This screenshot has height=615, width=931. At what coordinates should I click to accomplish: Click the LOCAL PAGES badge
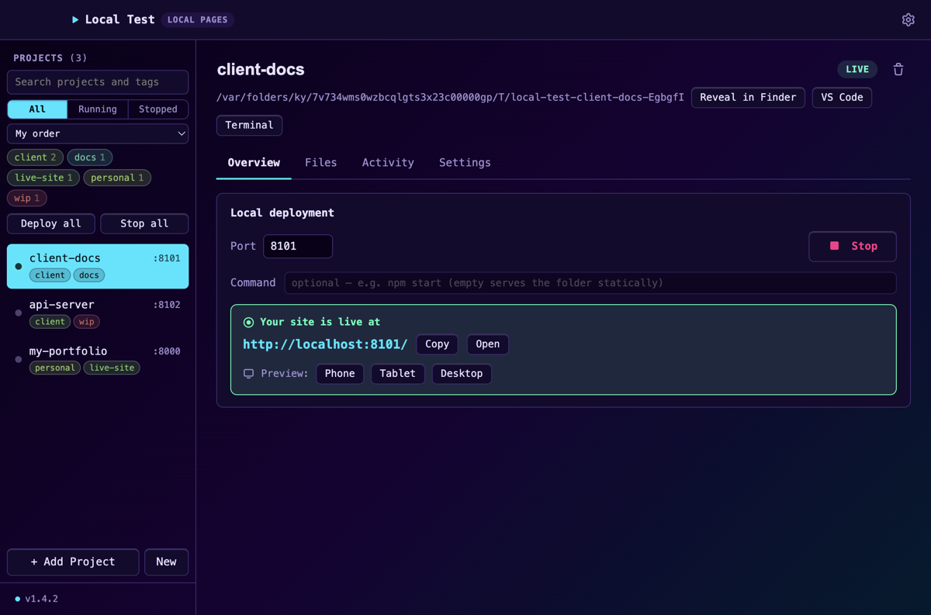198,20
